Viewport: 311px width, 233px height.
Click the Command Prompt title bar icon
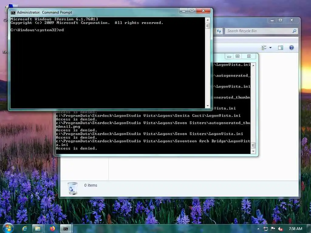pyautogui.click(x=13, y=13)
